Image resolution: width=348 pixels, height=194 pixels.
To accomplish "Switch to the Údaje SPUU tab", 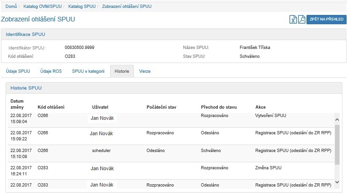I will [18, 71].
